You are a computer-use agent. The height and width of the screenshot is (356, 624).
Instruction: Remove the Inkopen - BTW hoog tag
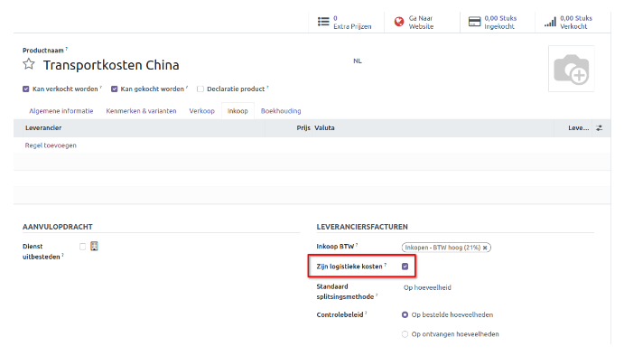pyautogui.click(x=485, y=248)
